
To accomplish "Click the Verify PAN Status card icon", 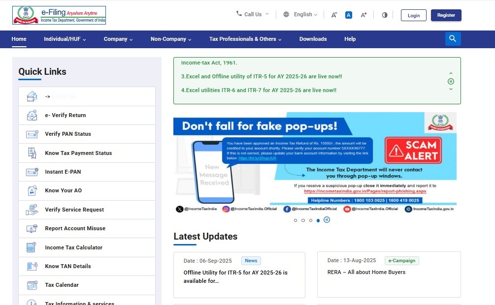I will click(x=32, y=134).
